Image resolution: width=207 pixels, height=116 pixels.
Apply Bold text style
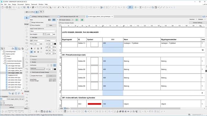[x=32, y=49]
